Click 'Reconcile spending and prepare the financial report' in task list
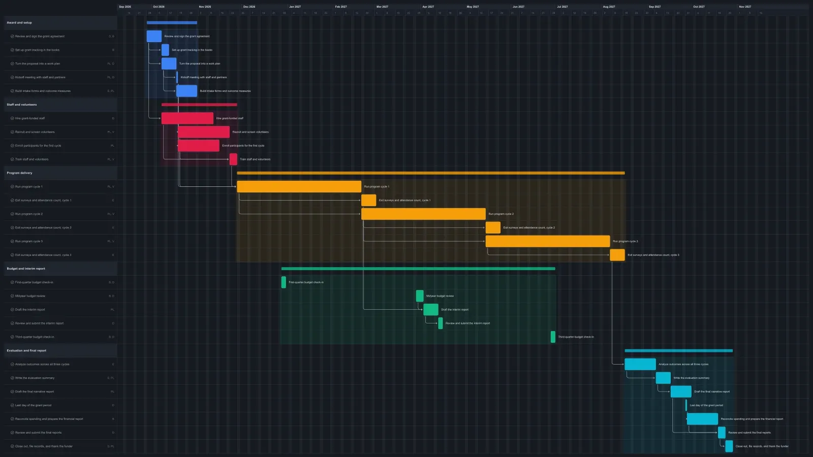This screenshot has width=813, height=457. [49, 419]
